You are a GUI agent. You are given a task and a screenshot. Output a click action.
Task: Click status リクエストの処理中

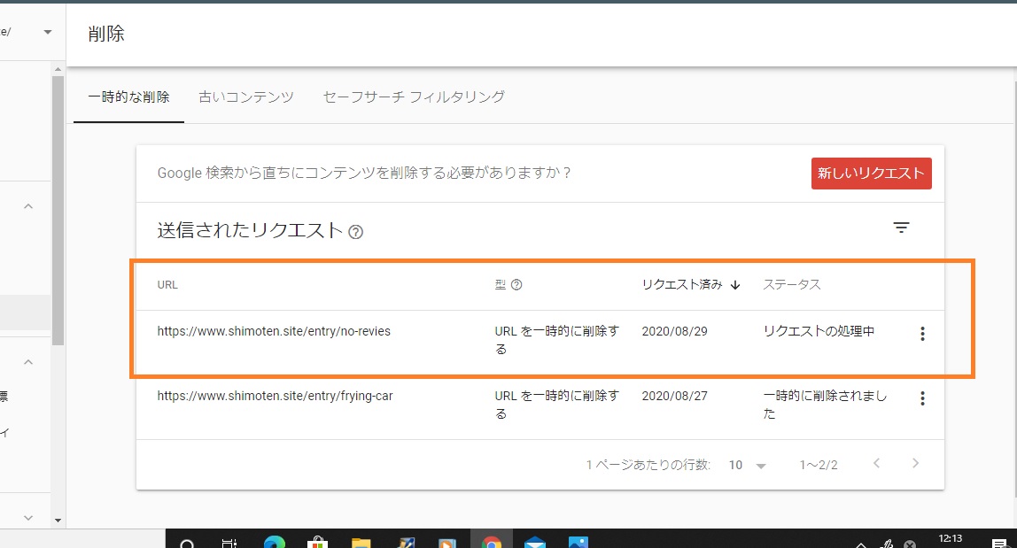[x=819, y=331]
